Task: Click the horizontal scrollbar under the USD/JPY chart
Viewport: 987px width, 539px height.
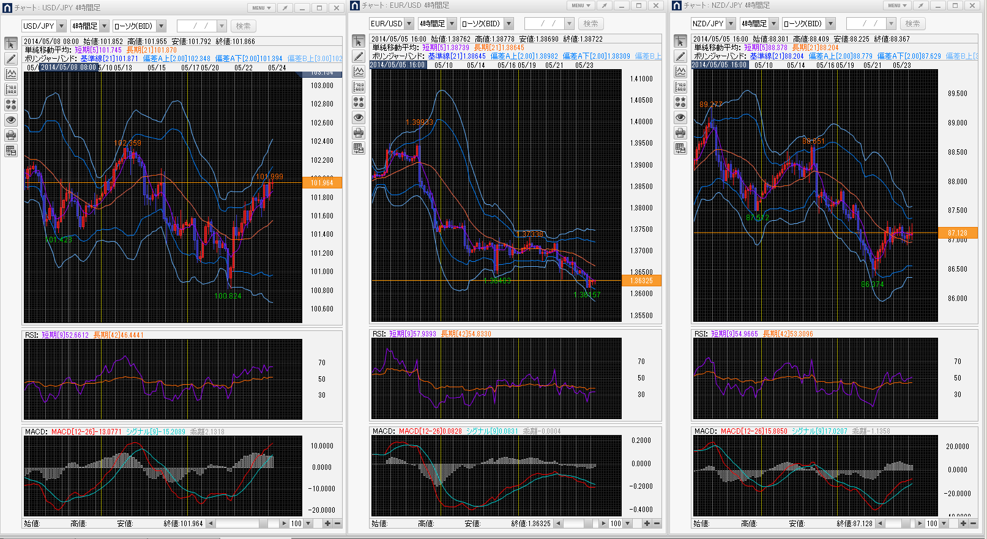Action: [245, 524]
